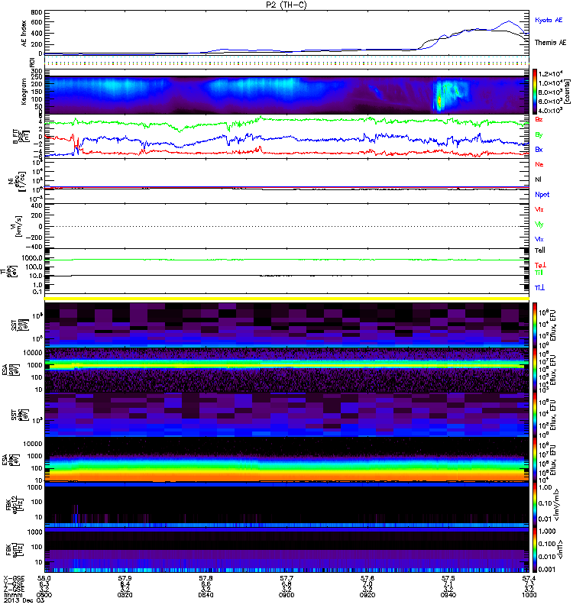Viewport: 573px width, 611px height.
Task: Click the red Ne density legend label
Action: tap(539, 165)
